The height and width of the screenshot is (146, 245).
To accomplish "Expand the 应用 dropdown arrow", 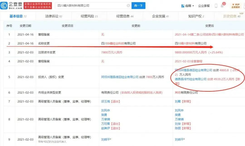I will click(x=193, y=6).
